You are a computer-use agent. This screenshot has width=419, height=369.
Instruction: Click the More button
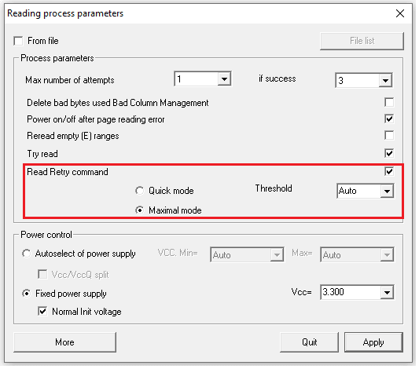[65, 342]
